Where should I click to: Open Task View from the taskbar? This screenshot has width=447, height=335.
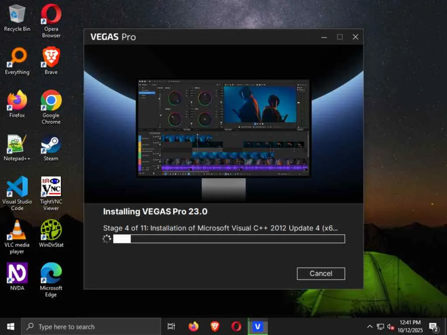click(171, 326)
